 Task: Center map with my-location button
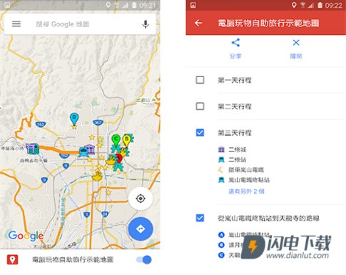click(x=141, y=199)
